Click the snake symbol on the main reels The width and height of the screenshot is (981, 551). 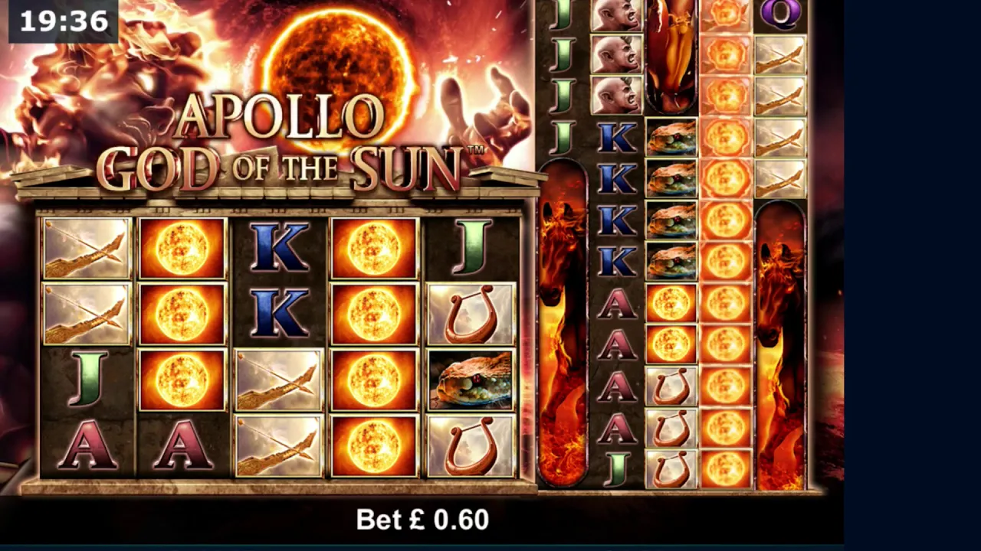(x=471, y=380)
